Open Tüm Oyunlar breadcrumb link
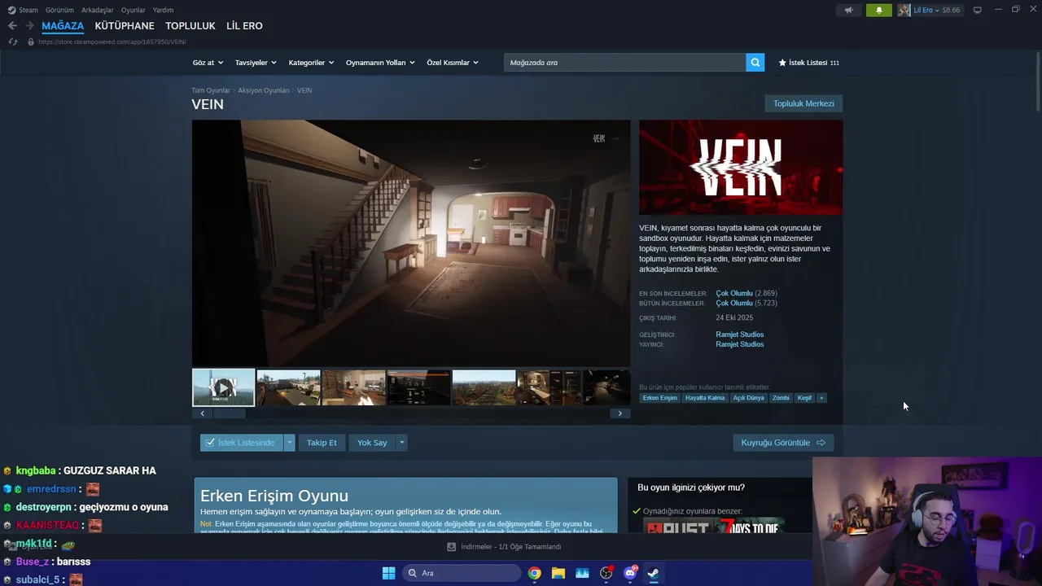Screen dimensions: 1042x586 (211, 90)
